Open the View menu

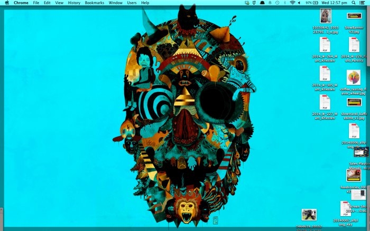pyautogui.click(x=59, y=3)
